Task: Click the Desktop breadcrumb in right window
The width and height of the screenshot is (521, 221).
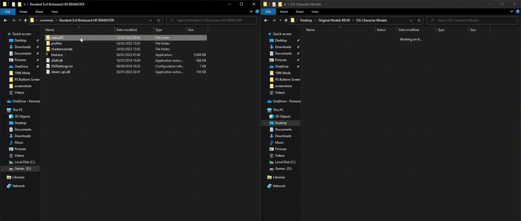Action: point(306,20)
